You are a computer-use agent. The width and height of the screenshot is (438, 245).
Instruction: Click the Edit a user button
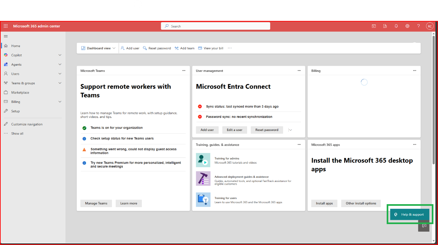tap(235, 130)
